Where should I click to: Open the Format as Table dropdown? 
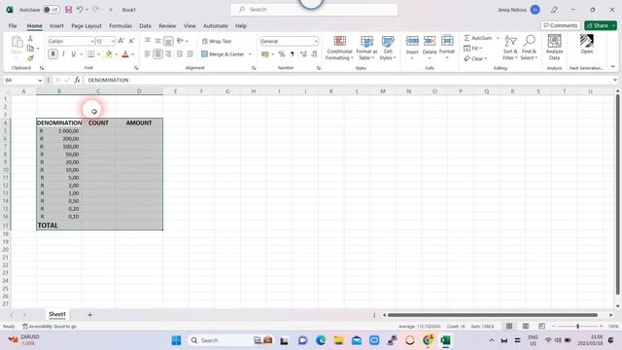366,48
